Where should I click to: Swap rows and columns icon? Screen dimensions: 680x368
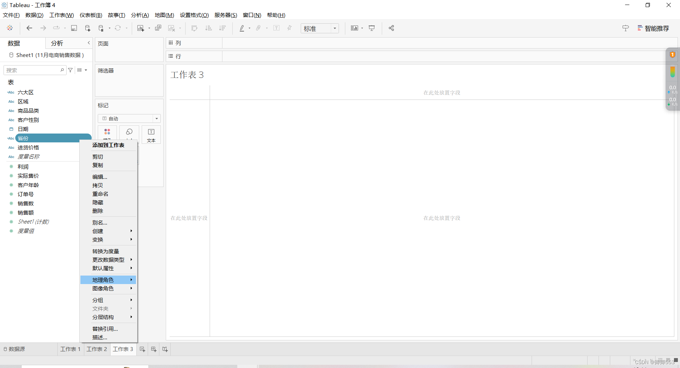pyautogui.click(x=194, y=28)
